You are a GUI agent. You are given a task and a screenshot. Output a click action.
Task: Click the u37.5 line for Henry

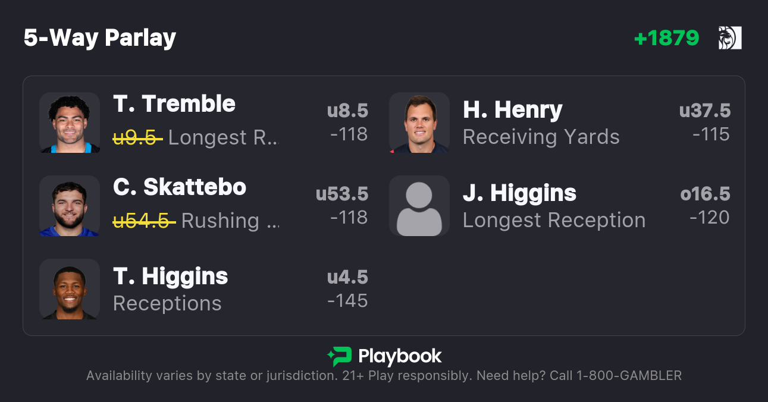click(705, 111)
